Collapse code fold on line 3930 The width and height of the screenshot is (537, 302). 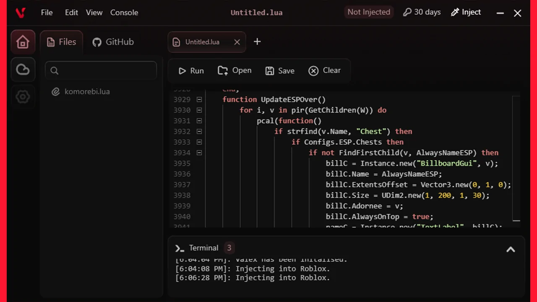tap(199, 110)
